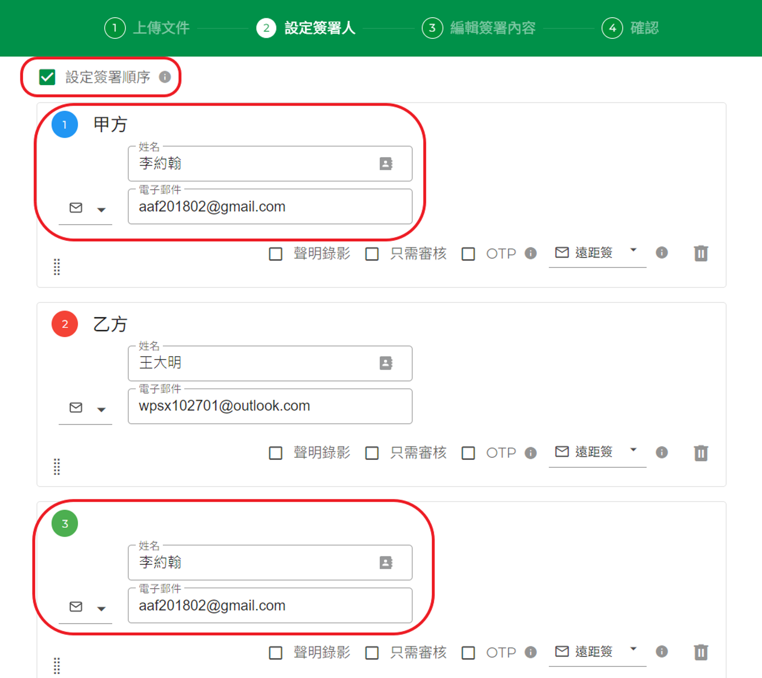This screenshot has width=762, height=678.
Task: Enable 聲明錄影 for signer 3
Action: (275, 652)
